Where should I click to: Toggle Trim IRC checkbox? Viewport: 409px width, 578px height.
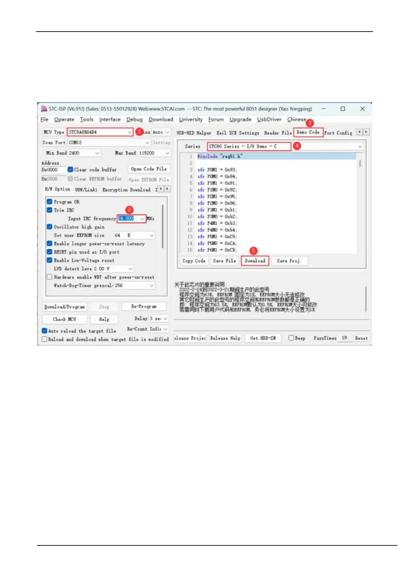pyautogui.click(x=49, y=210)
